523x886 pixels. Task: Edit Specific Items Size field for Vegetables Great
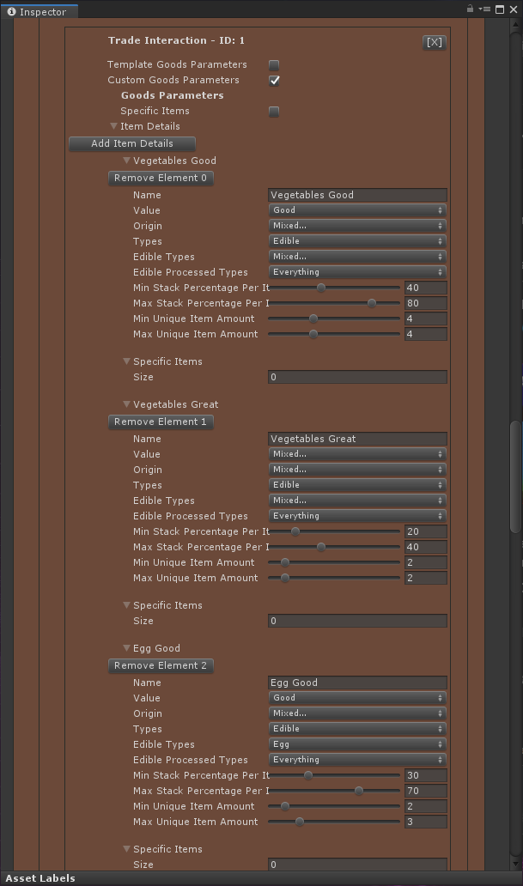(x=357, y=621)
